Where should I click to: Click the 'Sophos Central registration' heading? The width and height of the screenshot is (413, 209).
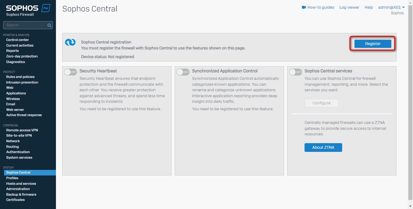(x=106, y=42)
